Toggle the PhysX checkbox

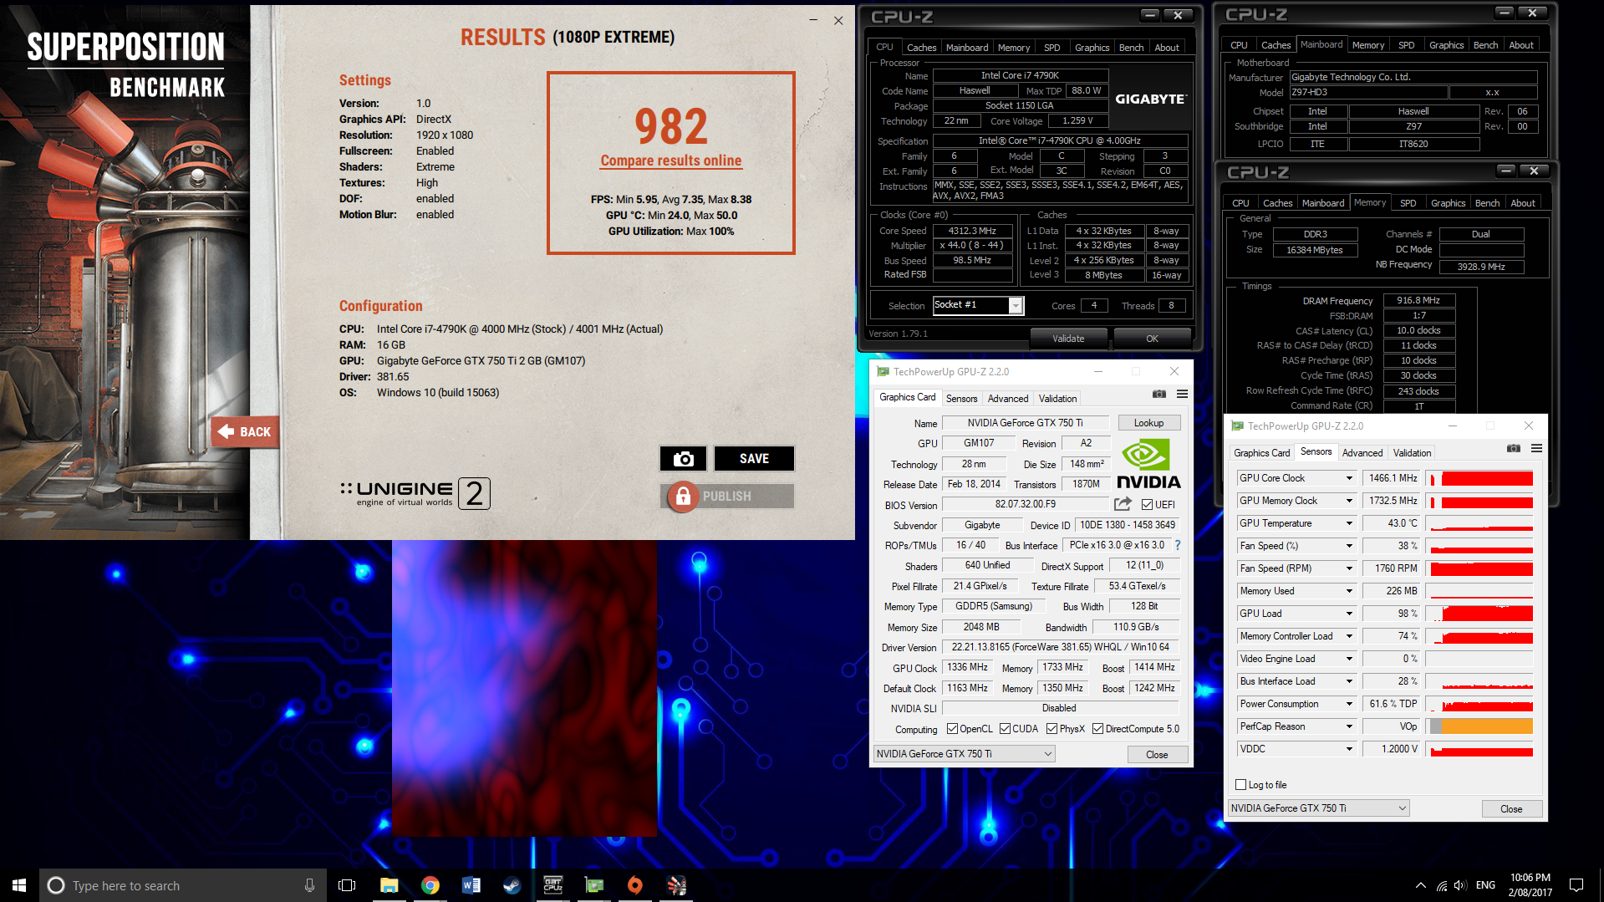point(1052,729)
